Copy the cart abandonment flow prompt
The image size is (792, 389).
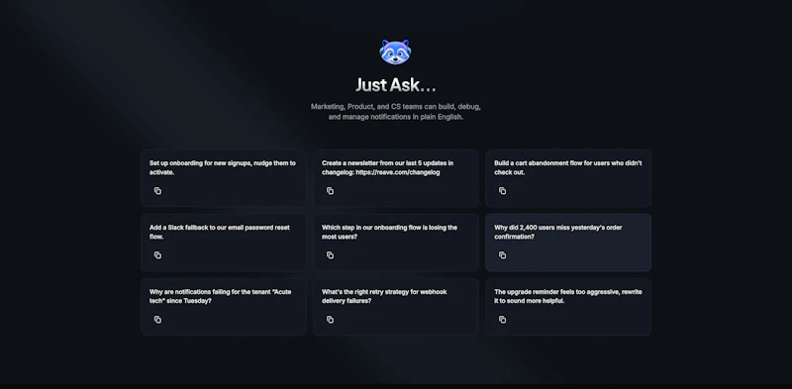pos(502,191)
